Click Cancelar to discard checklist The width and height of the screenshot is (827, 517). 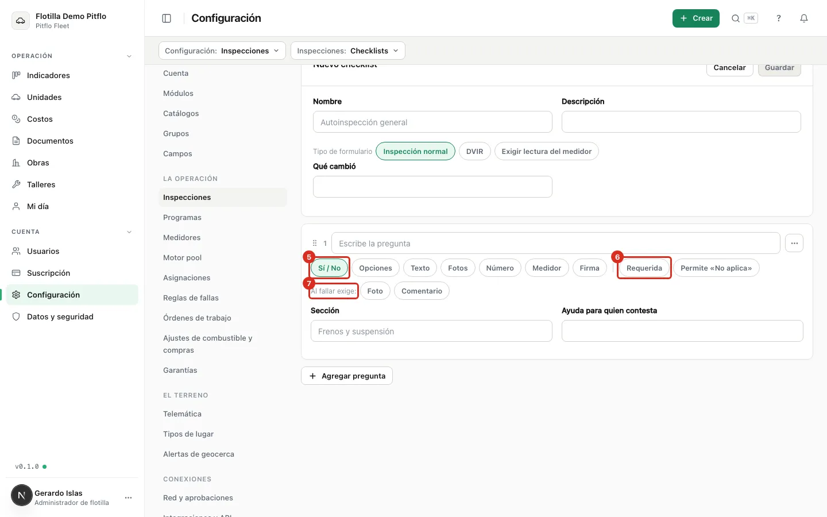pyautogui.click(x=729, y=68)
